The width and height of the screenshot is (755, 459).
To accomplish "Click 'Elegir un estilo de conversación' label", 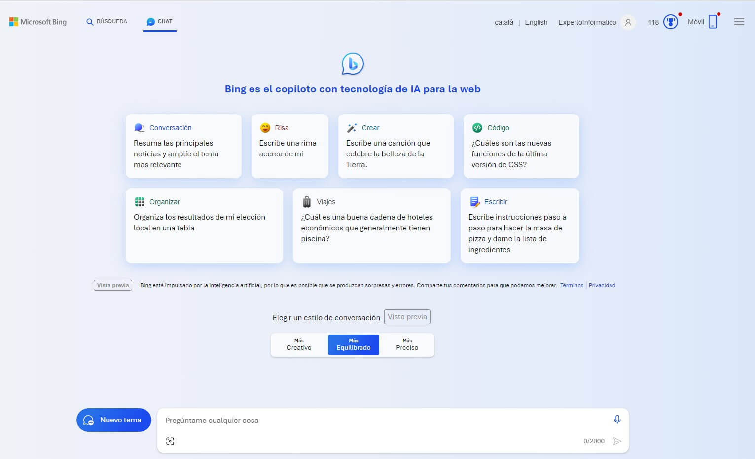I will click(326, 318).
